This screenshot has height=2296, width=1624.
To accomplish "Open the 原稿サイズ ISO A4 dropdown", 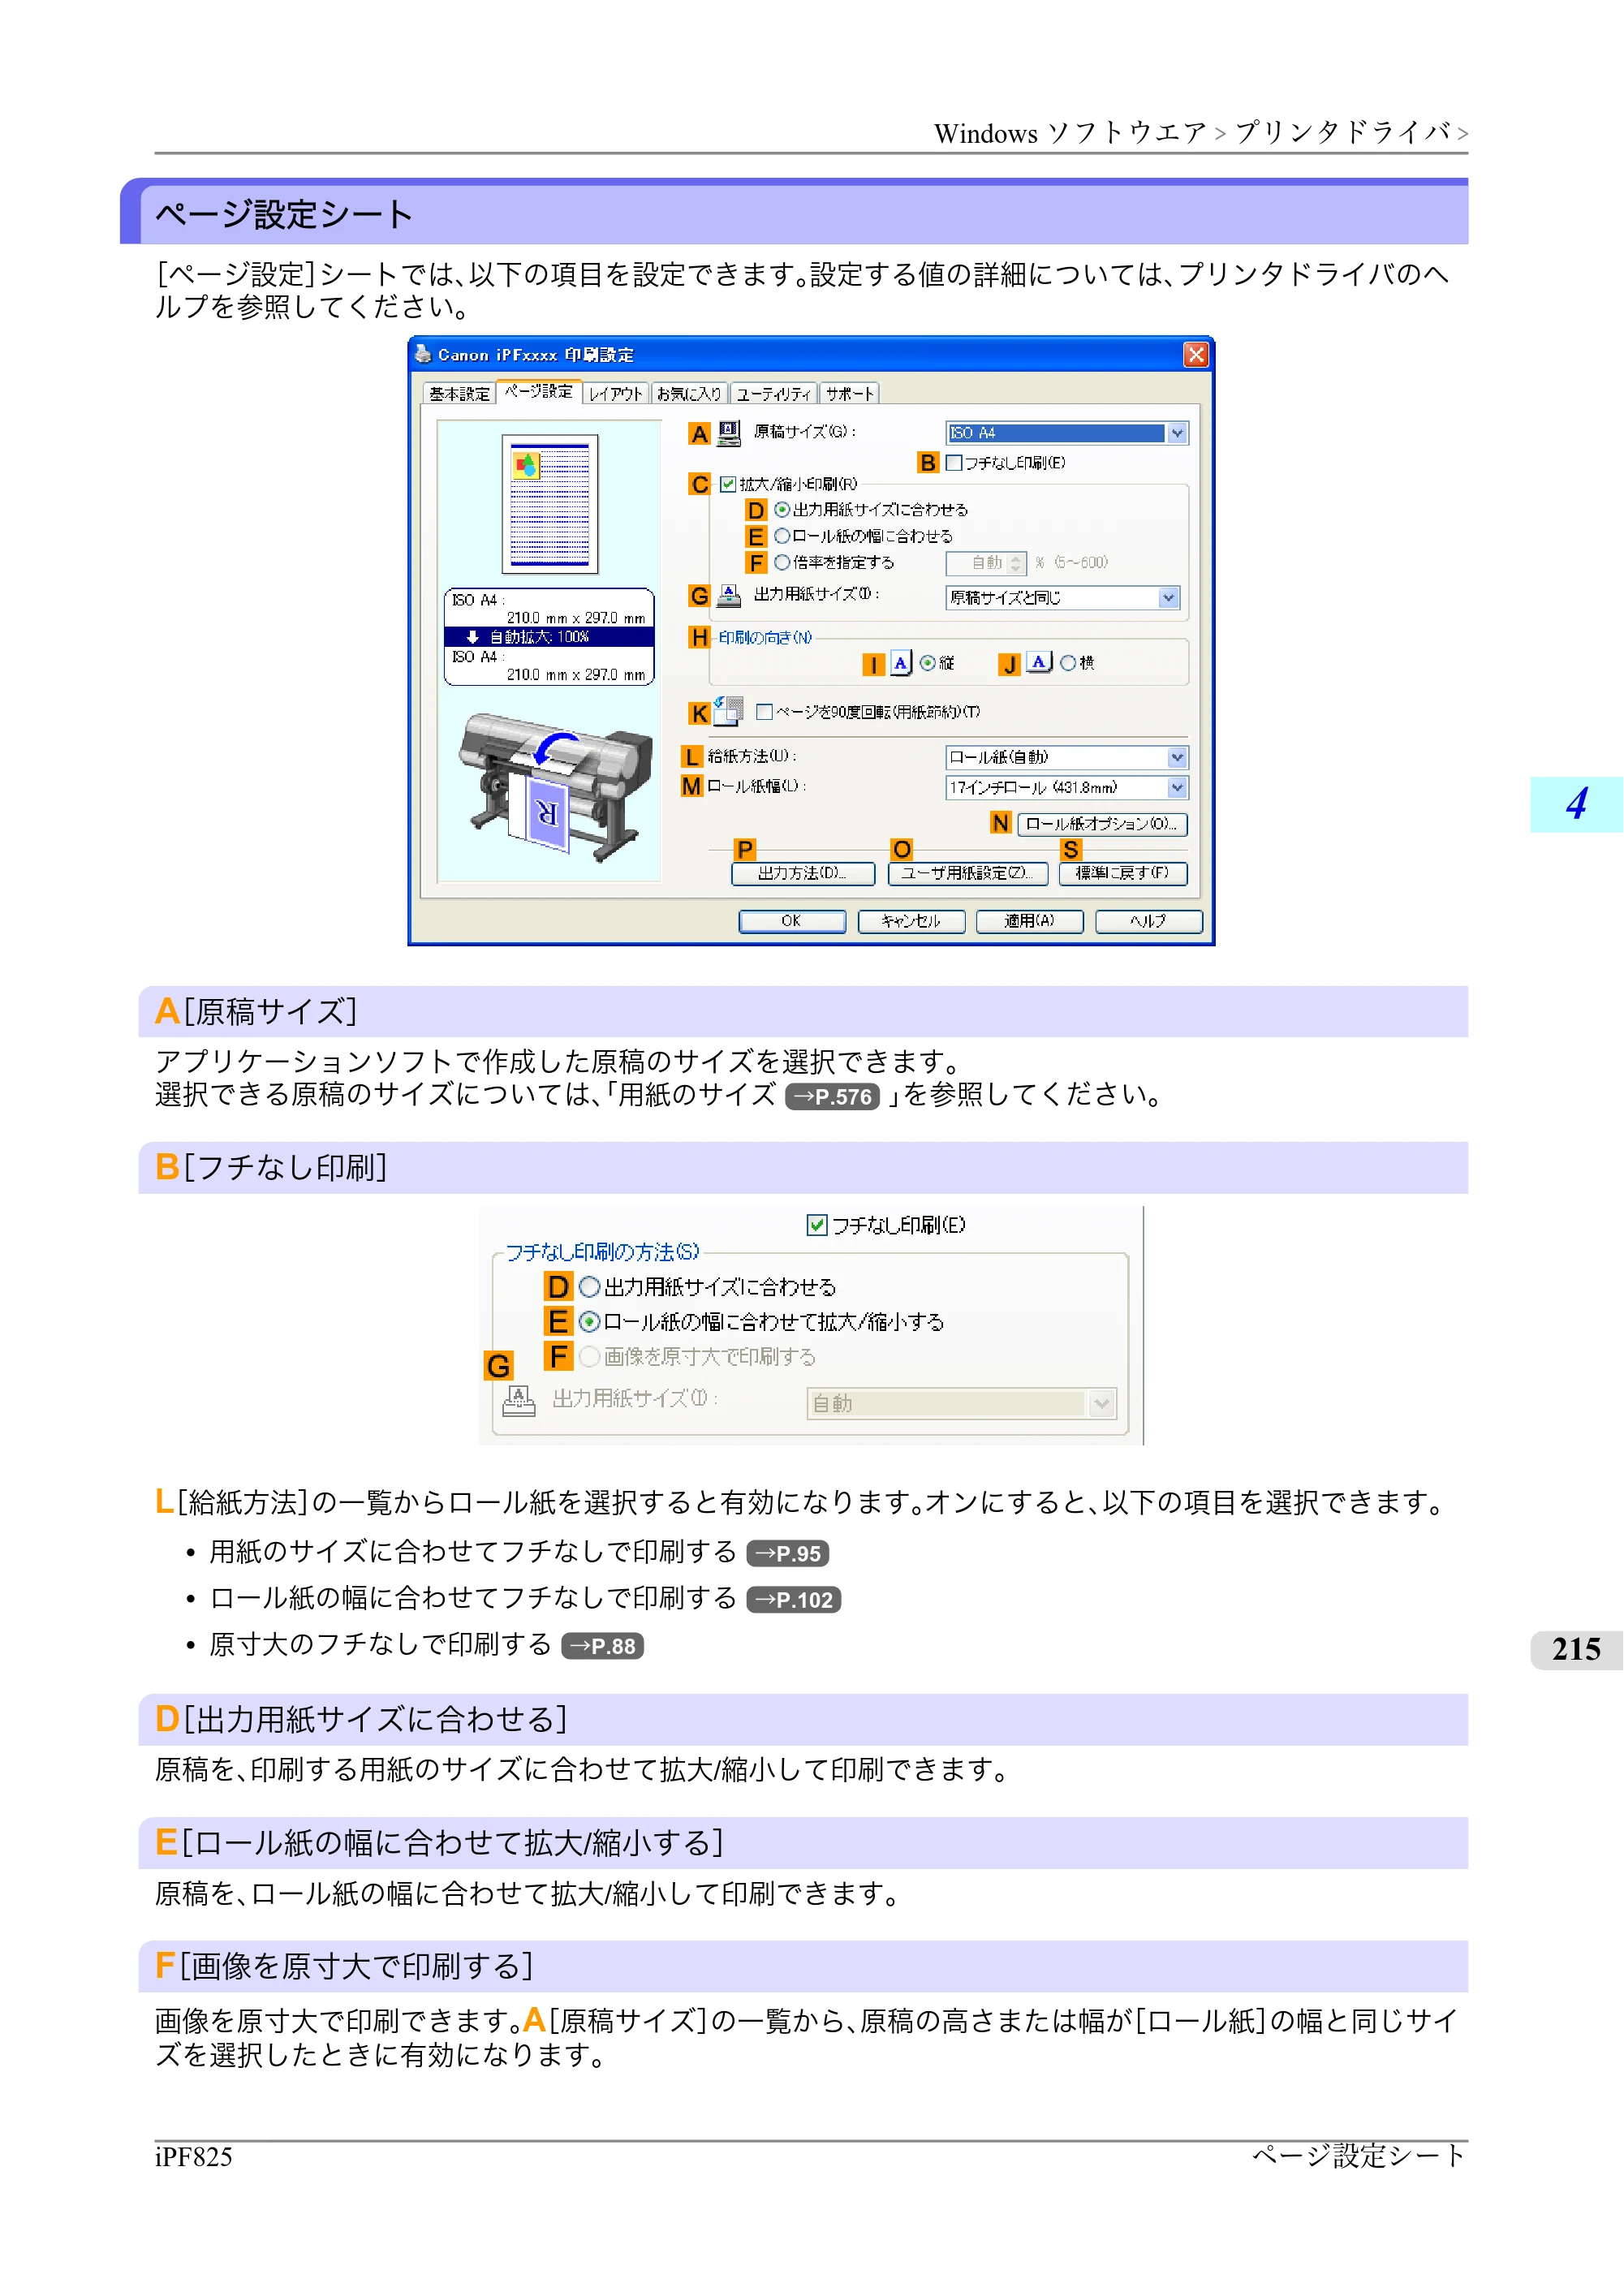I will [1066, 433].
